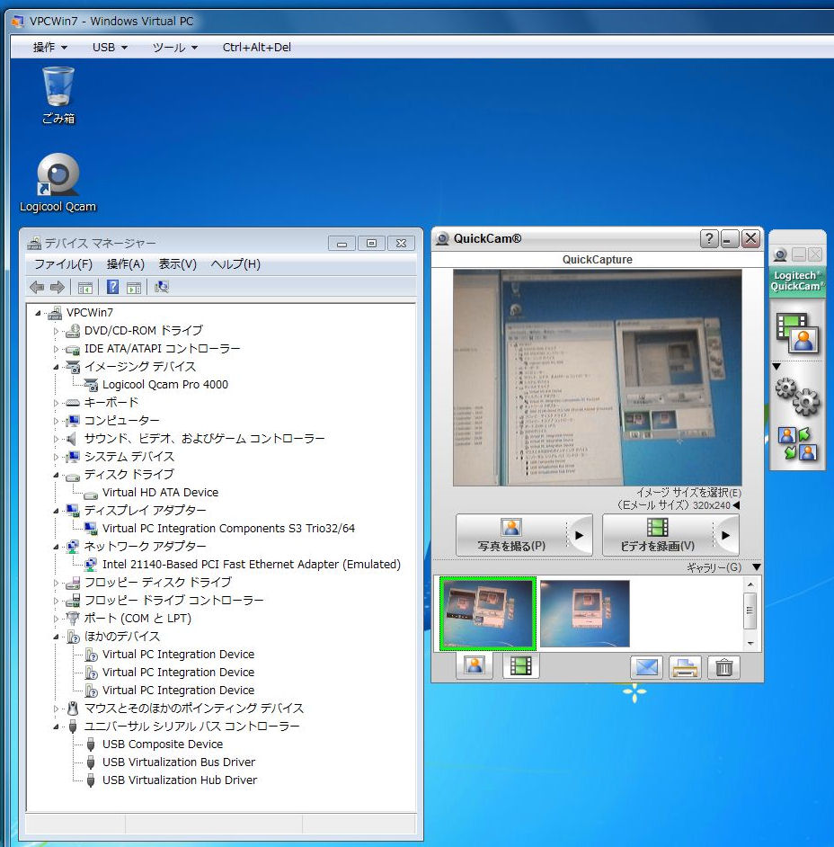Expand マウスとそのほかのポインティング デバイス node
This screenshot has height=847, width=834.
pos(56,709)
